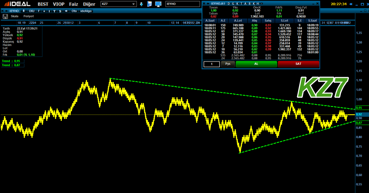Click the B button in order book header
The height and width of the screenshot is (193, 369).
250,4
